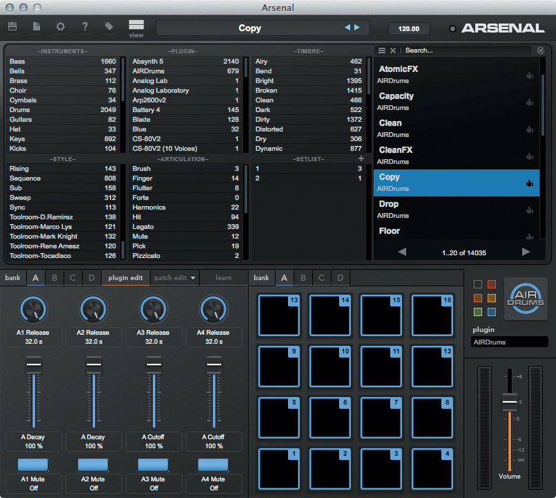Click the thumbs up on the Clean preset

[x=530, y=129]
